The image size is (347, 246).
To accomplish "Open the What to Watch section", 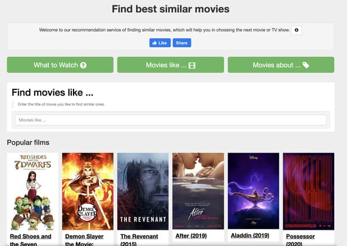I will 60,65.
